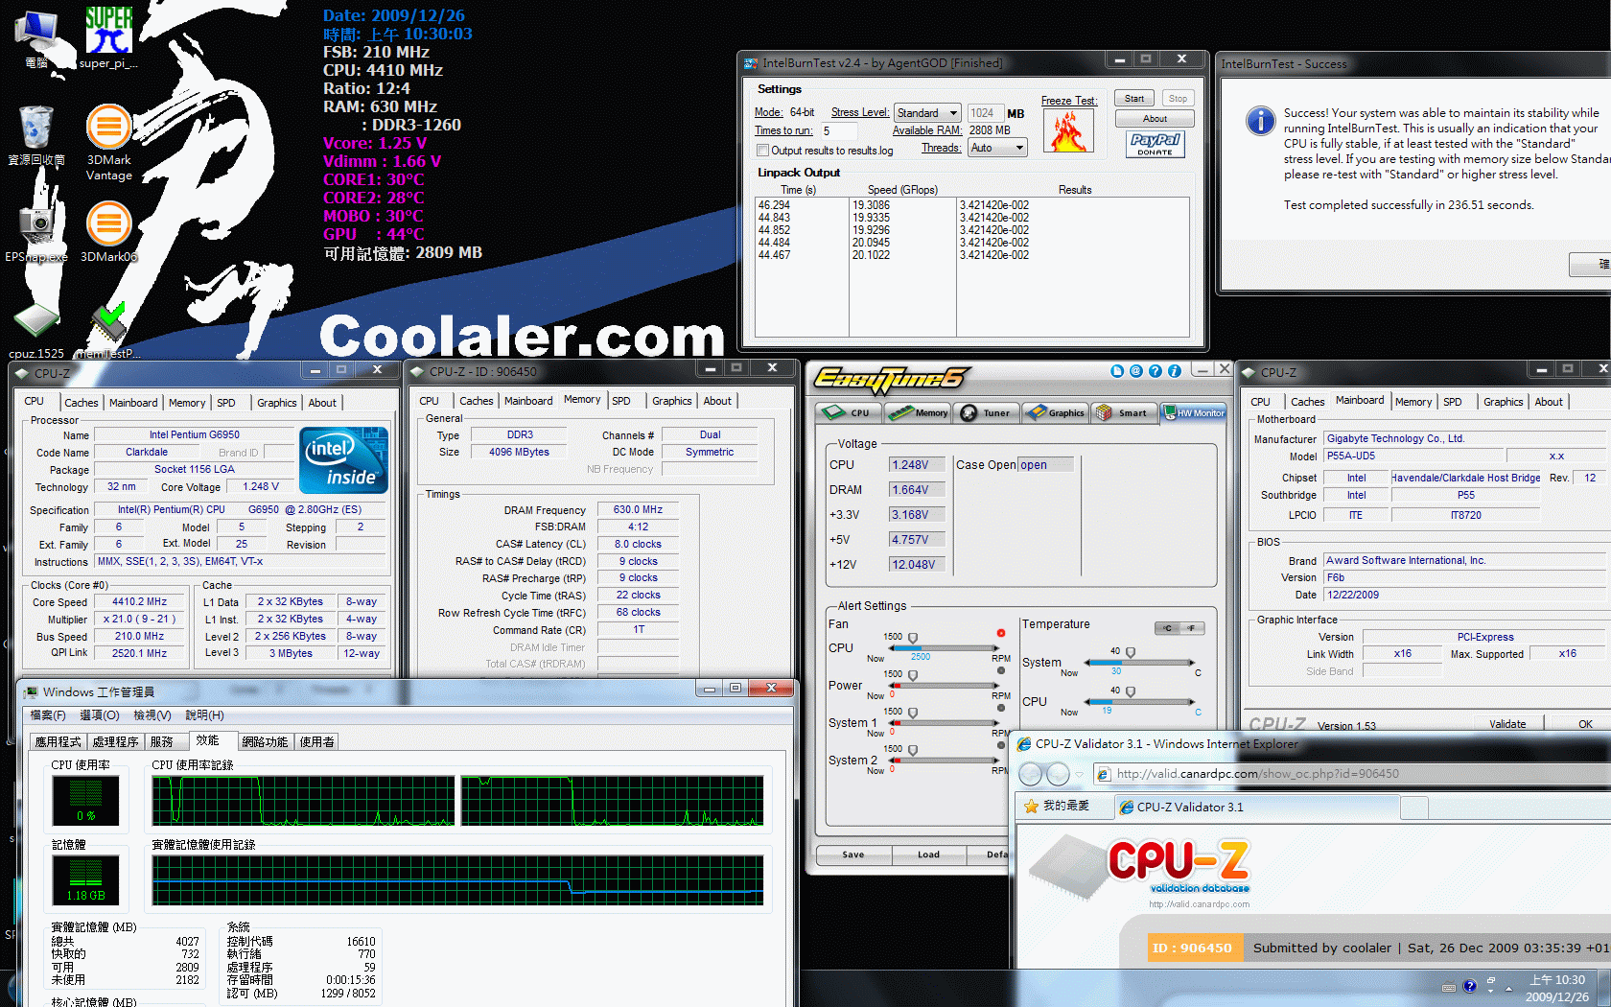Open the CPU-Z Validator 3.1 browser tab
The image size is (1611, 1007).
click(x=1256, y=808)
